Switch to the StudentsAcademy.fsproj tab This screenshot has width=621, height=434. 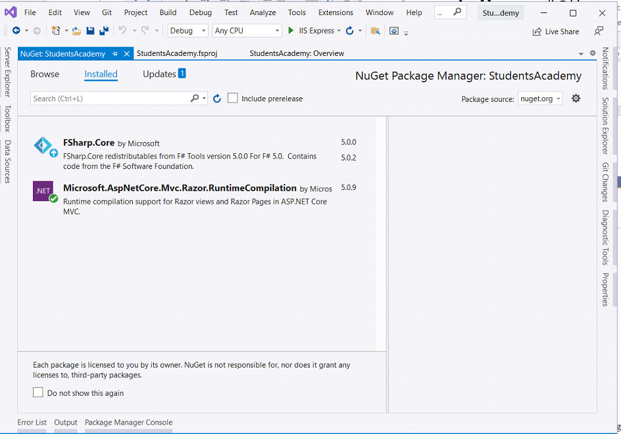point(177,53)
